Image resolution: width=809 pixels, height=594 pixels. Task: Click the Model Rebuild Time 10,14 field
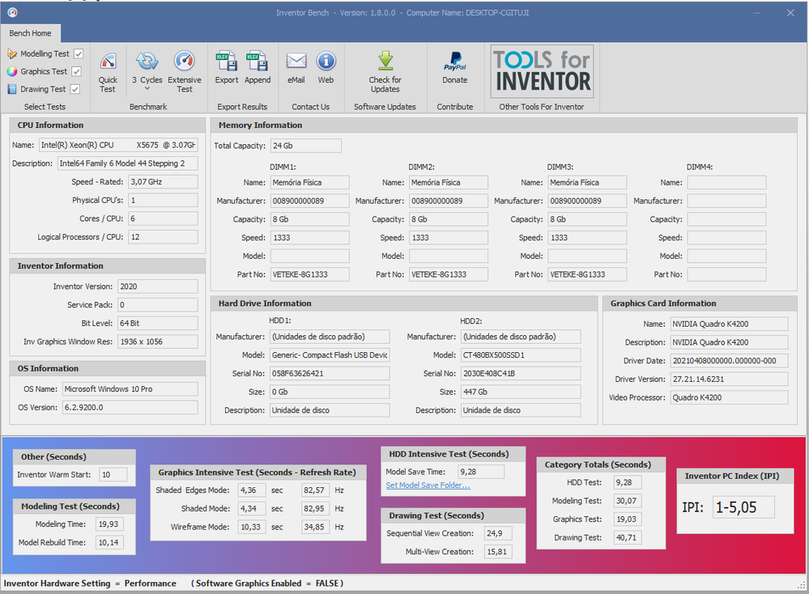(x=109, y=542)
